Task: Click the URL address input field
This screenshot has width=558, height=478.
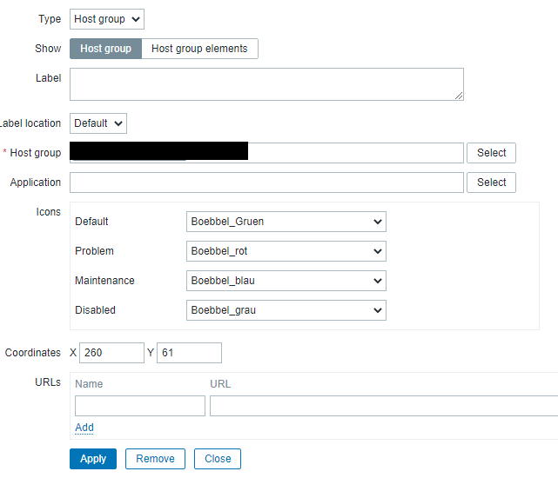Action: (383, 406)
